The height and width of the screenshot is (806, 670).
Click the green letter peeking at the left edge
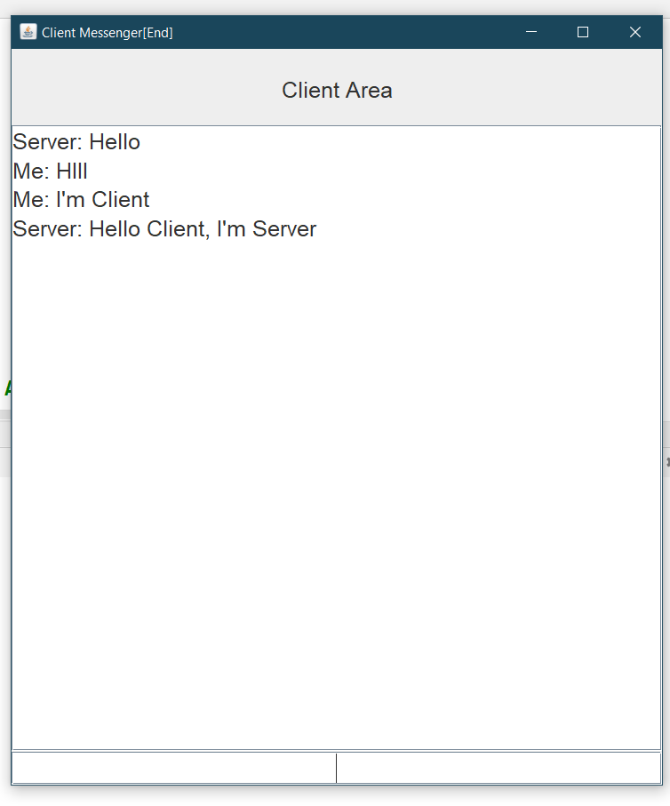tap(7, 388)
